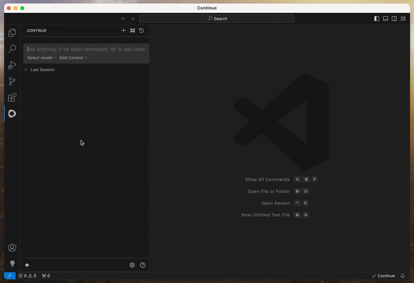Customize Layout icon in title bar
Viewport: 414px width, 283px height.
pyautogui.click(x=403, y=19)
